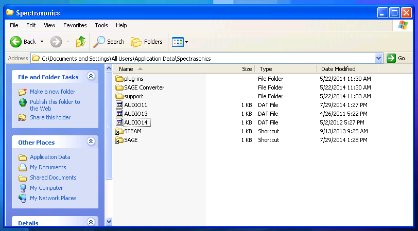Open the Forward button history dropdown
Screen dimensions: 418x231
68,42
